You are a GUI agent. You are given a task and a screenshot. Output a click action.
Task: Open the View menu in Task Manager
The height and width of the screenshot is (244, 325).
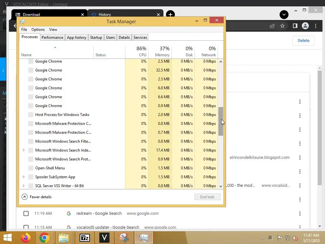pyautogui.click(x=53, y=30)
